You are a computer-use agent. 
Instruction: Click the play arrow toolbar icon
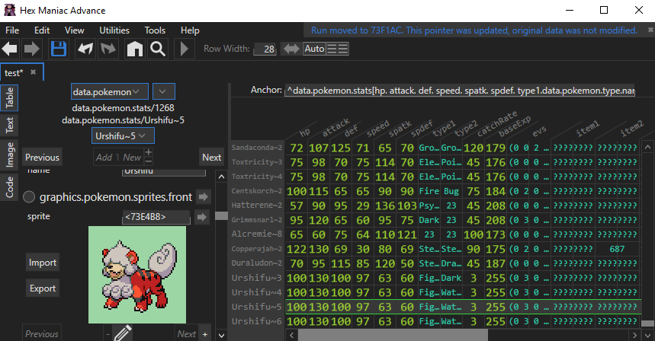(x=184, y=49)
